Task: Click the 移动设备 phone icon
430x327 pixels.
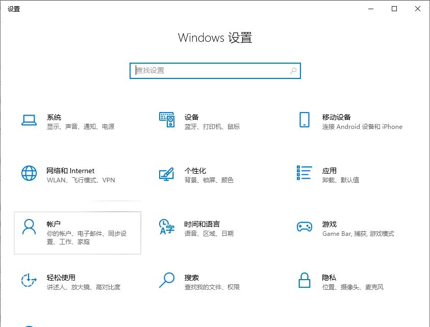Action: coord(305,120)
